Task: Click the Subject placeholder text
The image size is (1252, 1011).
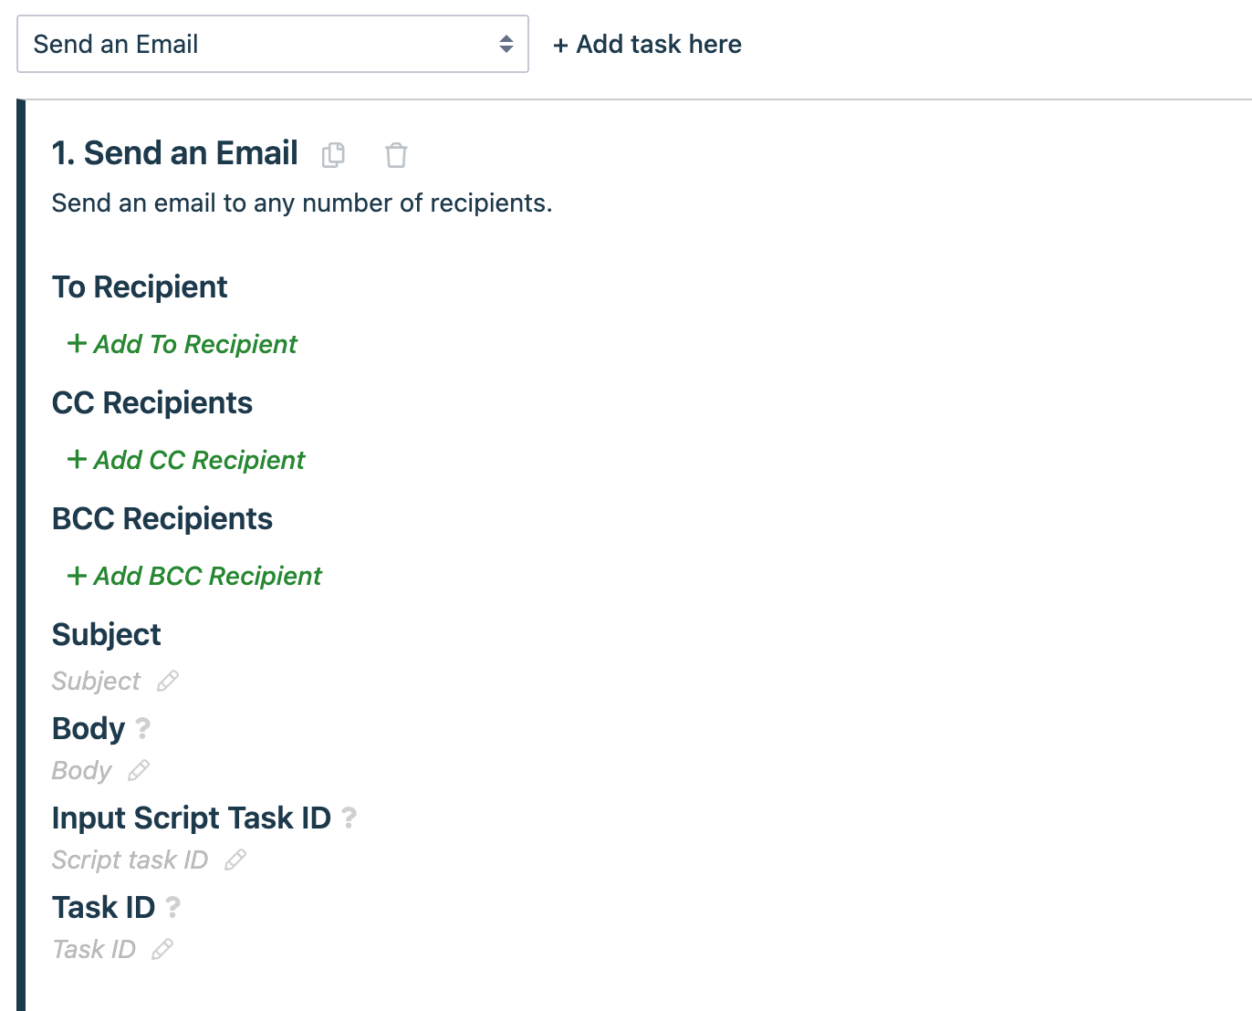Action: coord(96,681)
